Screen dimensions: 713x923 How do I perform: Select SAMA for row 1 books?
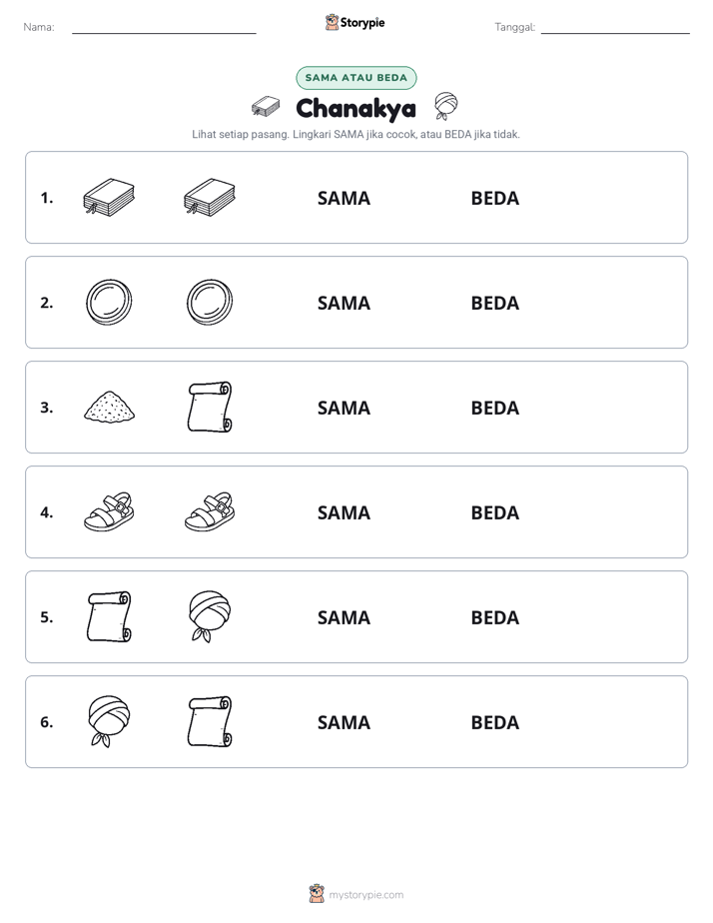(x=344, y=199)
